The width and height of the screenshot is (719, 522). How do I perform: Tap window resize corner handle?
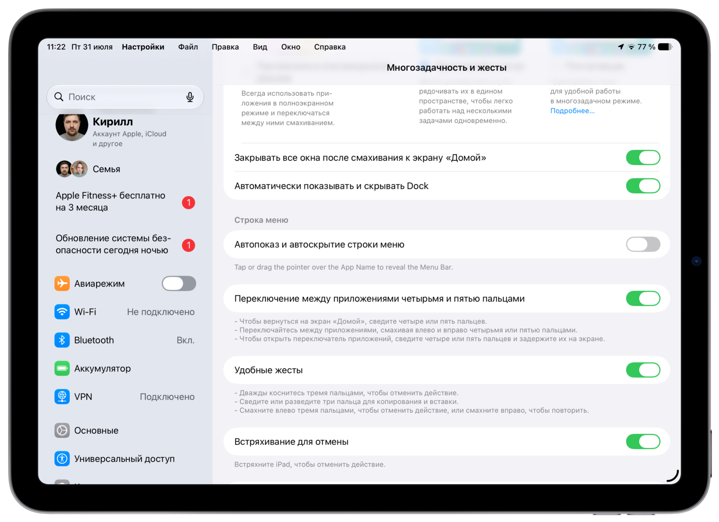pyautogui.click(x=673, y=476)
